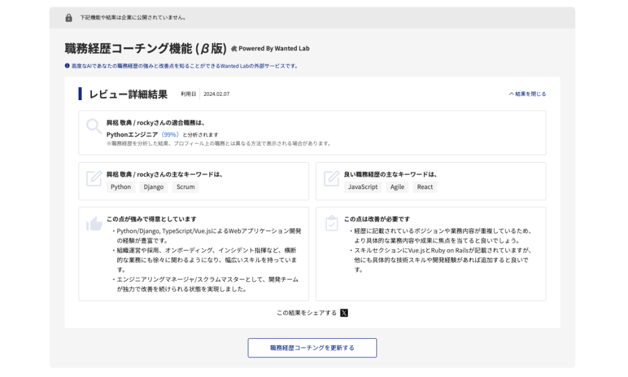The image size is (628, 377).
Task: Click the 99% match percentage
Action: pos(170,134)
